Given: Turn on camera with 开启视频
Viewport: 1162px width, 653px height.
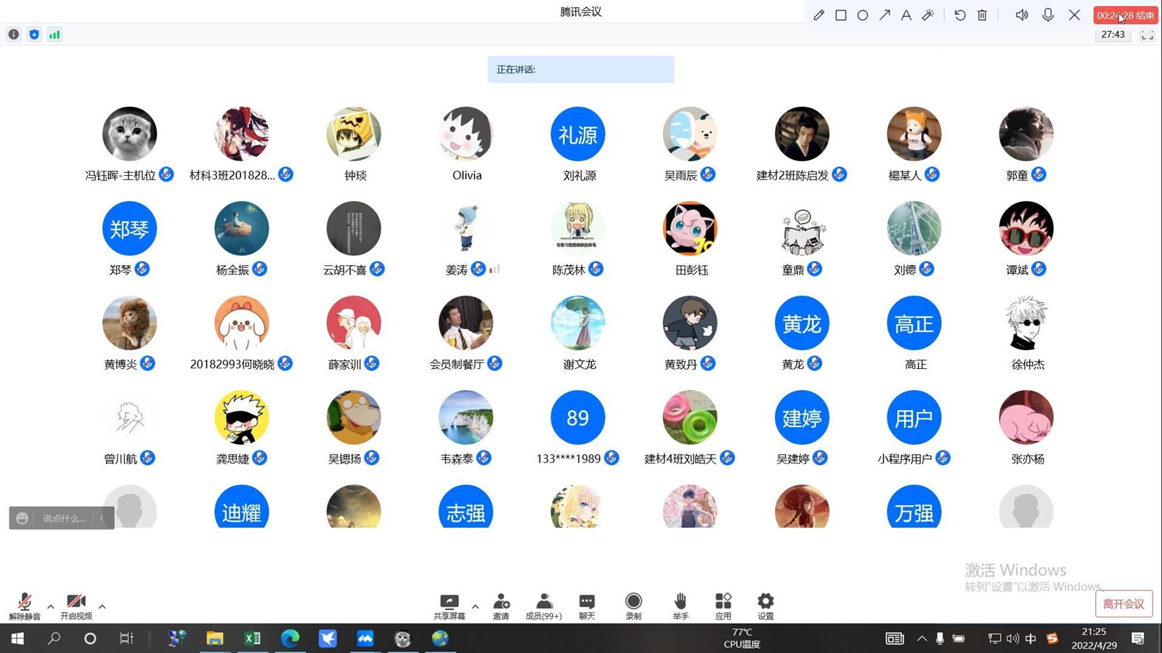Looking at the screenshot, I should (76, 606).
